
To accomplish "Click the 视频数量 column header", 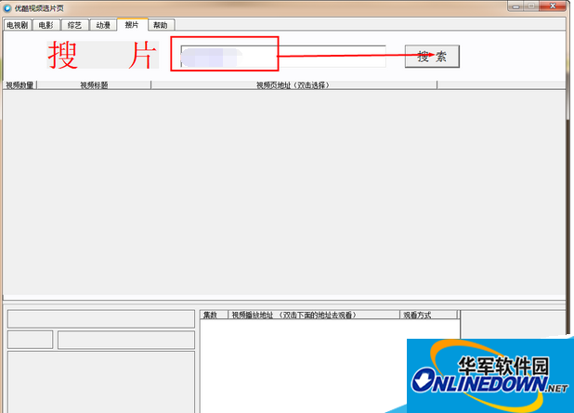I will 20,85.
